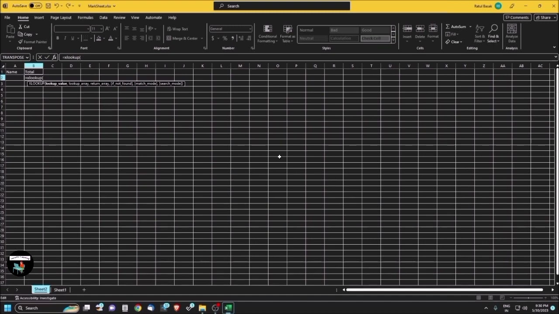Image resolution: width=559 pixels, height=314 pixels.
Task: Apply Good cell style
Action: [376, 30]
